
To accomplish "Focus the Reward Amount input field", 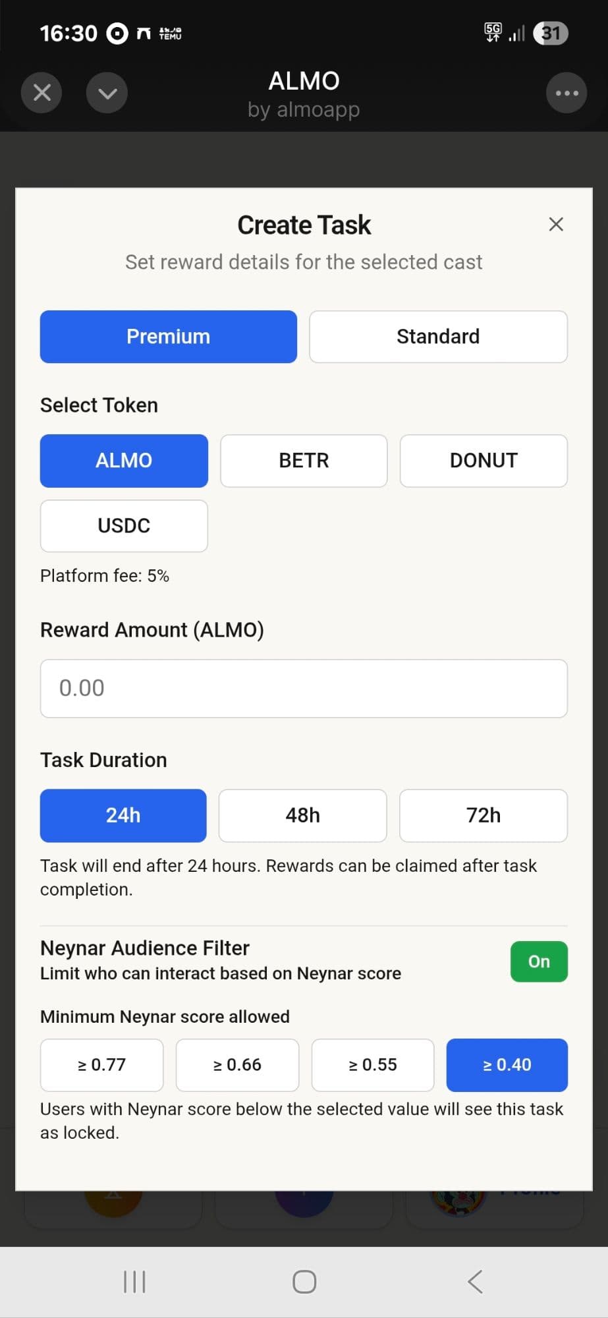I will [x=304, y=688].
